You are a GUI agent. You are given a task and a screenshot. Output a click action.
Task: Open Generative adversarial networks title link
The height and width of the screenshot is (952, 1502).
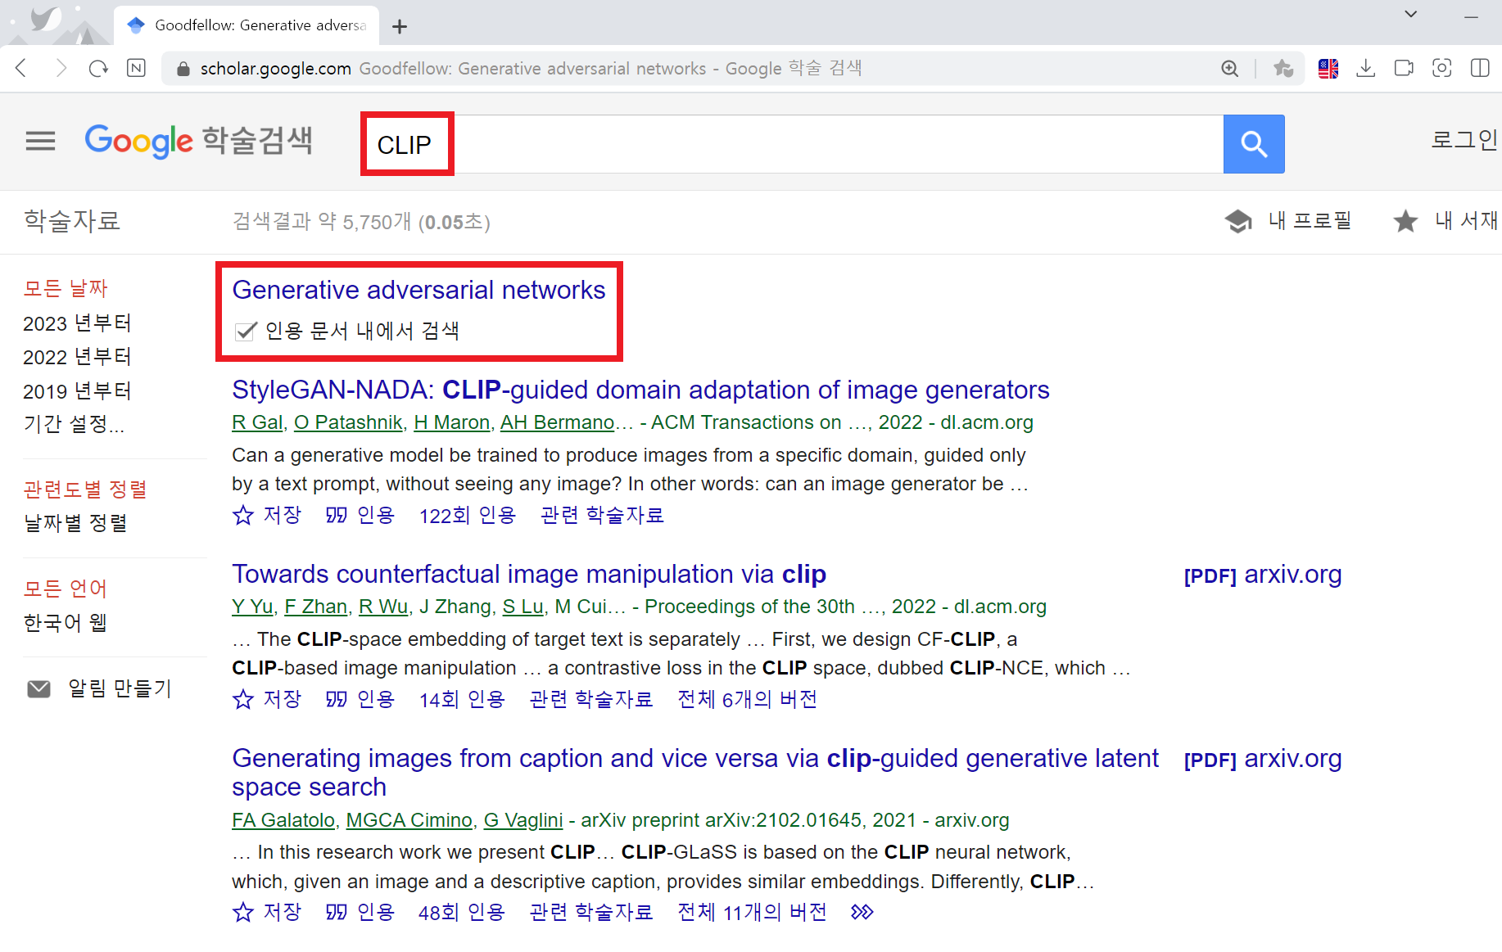418,290
